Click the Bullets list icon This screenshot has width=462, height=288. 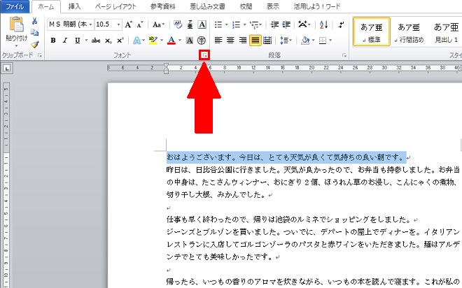point(218,24)
